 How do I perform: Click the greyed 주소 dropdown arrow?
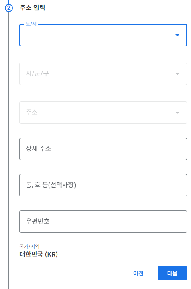click(x=177, y=113)
